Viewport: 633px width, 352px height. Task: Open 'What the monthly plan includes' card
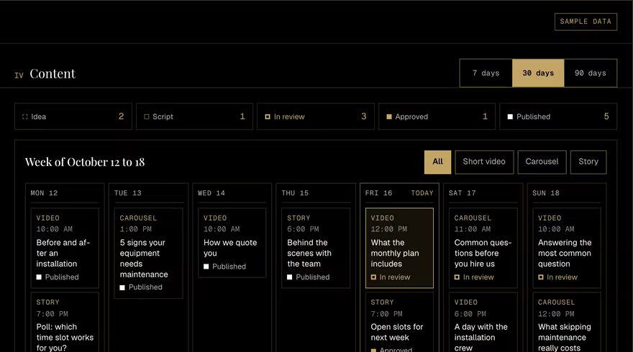click(x=399, y=248)
